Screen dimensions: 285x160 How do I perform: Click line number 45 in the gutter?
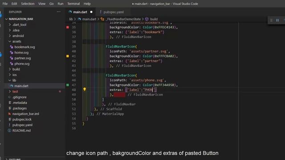tap(74, 75)
